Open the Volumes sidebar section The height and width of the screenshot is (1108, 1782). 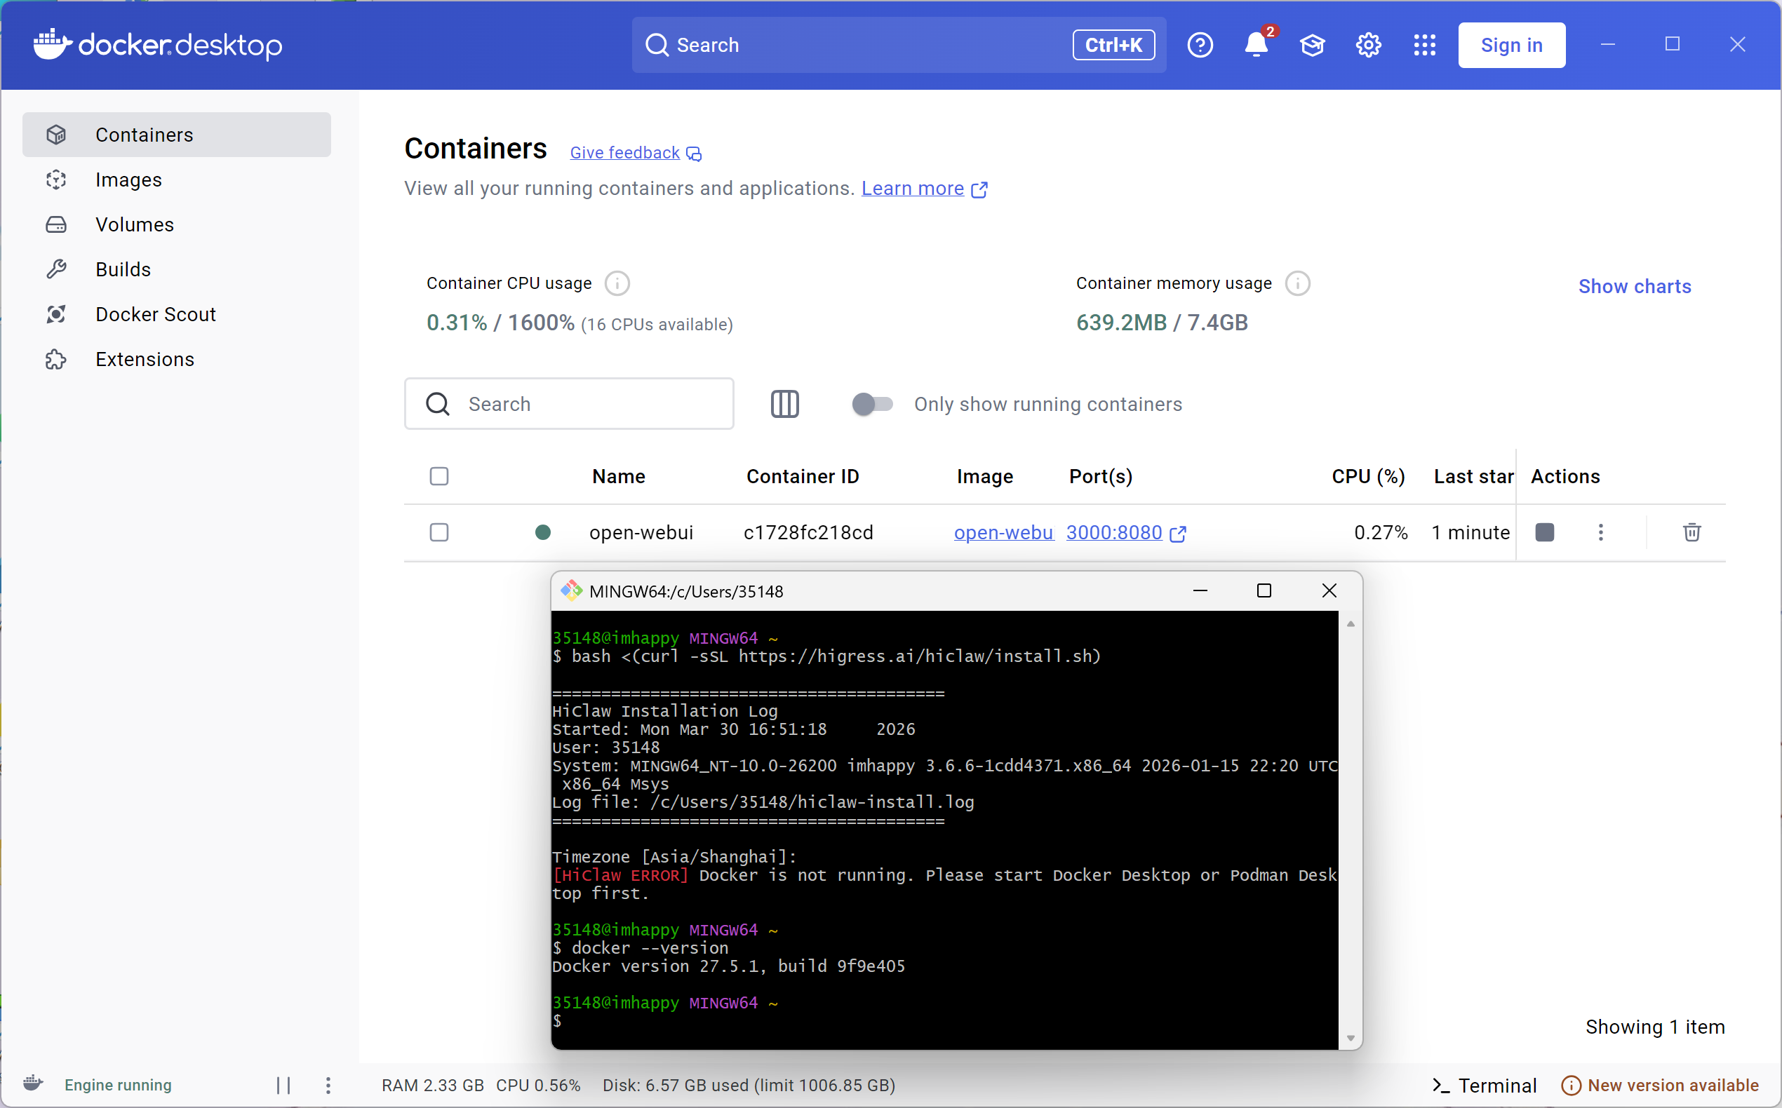coord(135,224)
